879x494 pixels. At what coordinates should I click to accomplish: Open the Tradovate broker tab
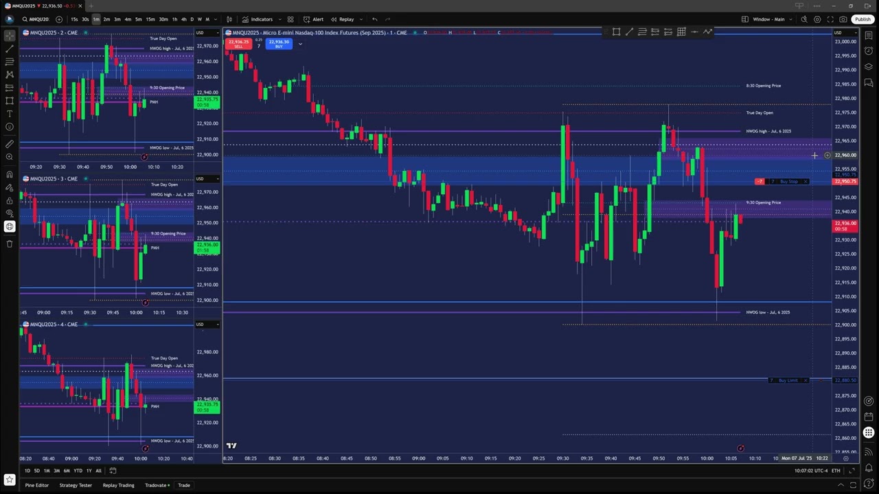coord(157,485)
